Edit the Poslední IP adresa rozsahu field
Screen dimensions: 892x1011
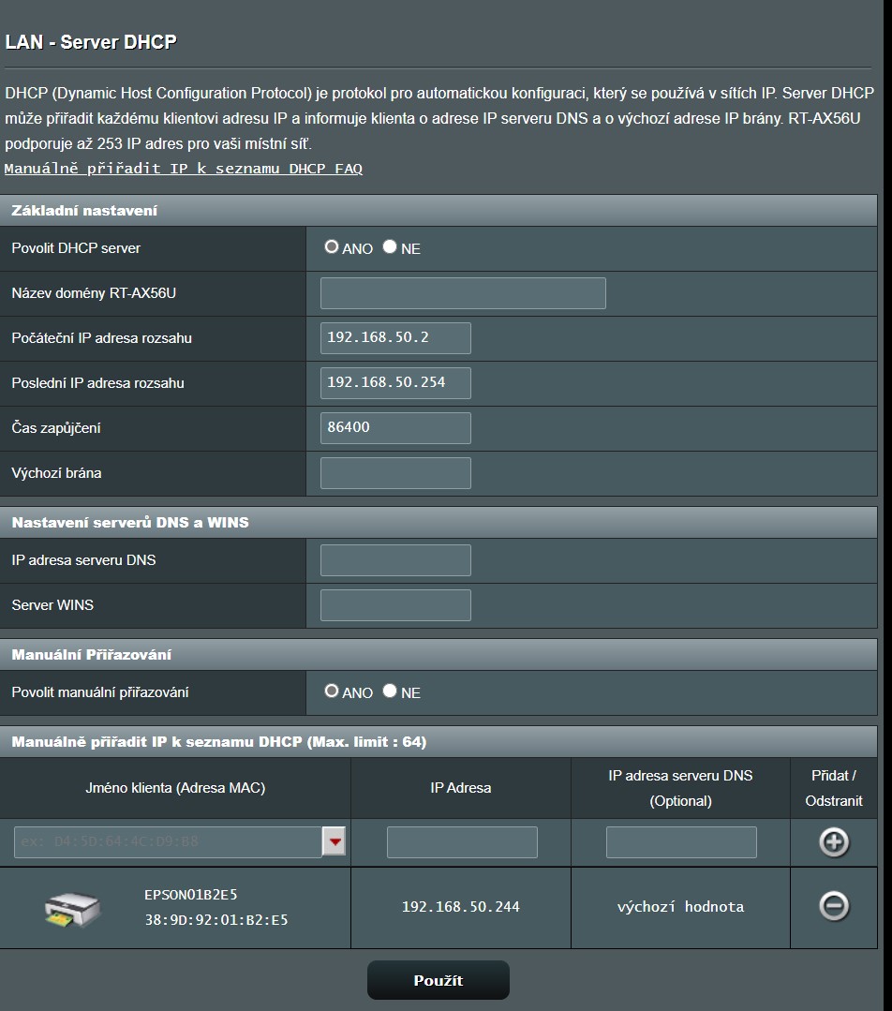(x=395, y=383)
